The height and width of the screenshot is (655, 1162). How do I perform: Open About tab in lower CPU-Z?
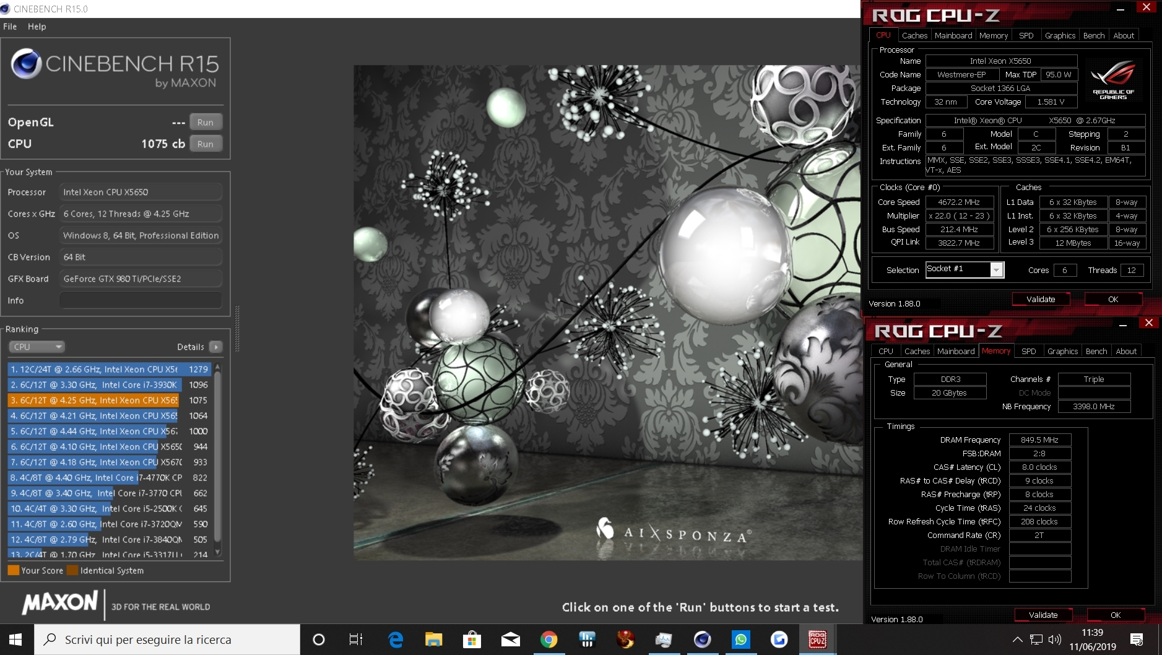click(1126, 351)
